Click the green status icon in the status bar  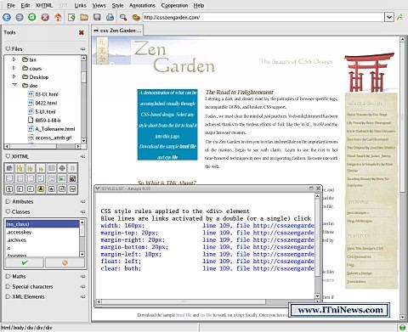pyautogui.click(x=402, y=328)
